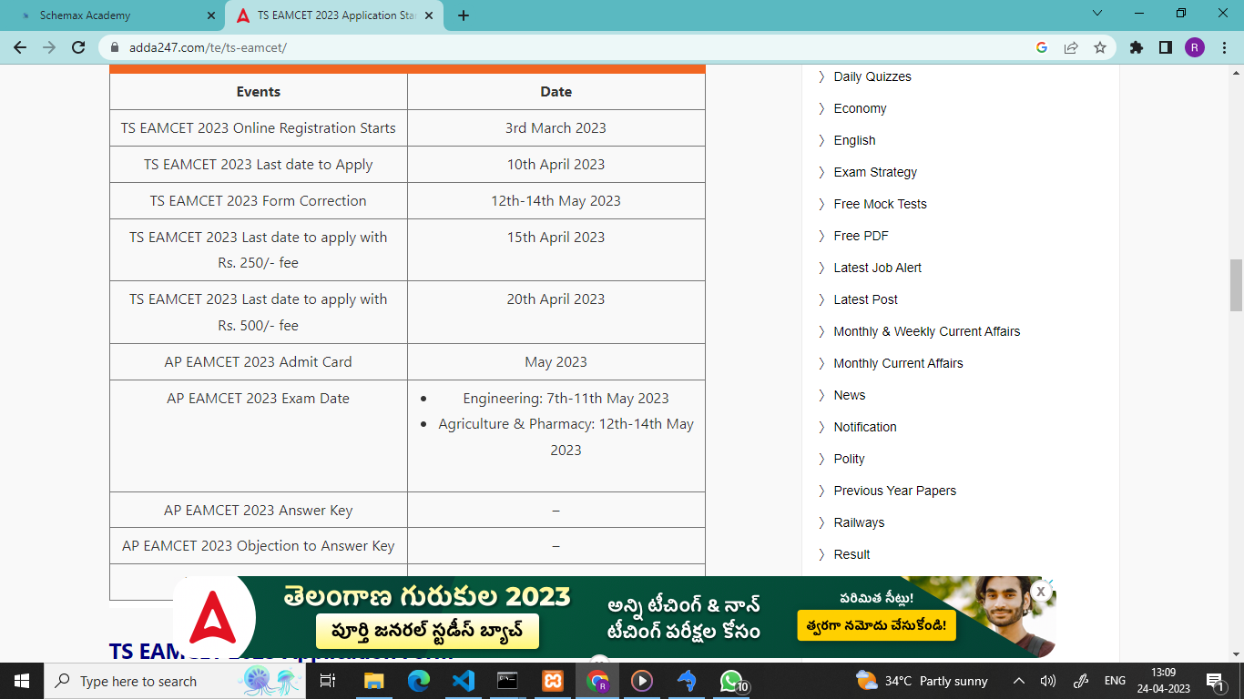Screen dimensions: 1244x699
Task: Bookmark this page with the star icon
Action: [x=1100, y=47]
